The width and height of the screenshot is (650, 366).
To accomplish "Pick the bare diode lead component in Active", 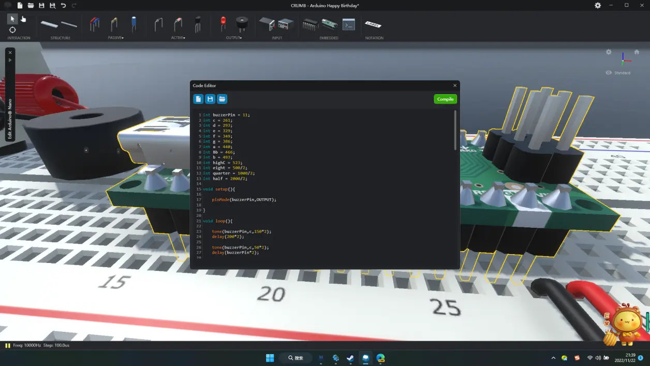I will (159, 24).
